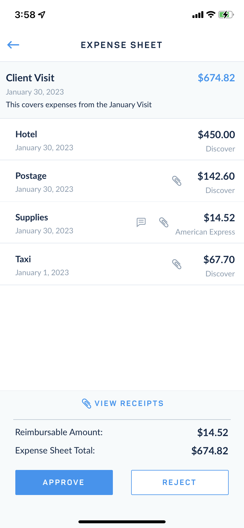
Task: Tap the Client Visit sheet title
Action: 30,78
